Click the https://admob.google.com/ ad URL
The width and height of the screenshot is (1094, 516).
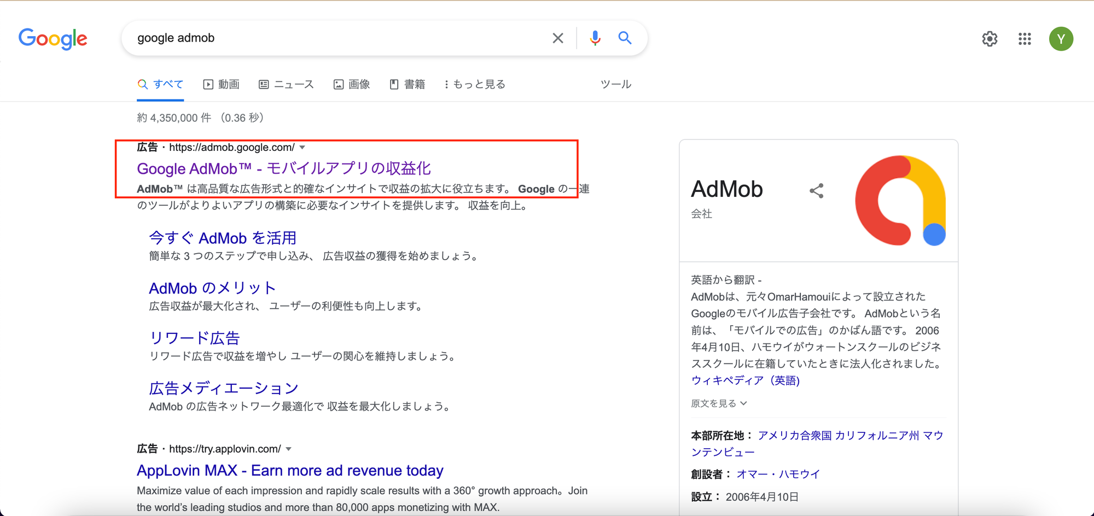(232, 148)
